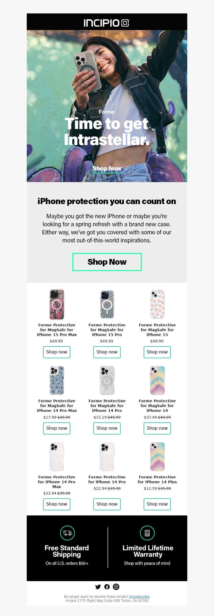Screen dimensions: 214x616
Task: Click the lifetime warranty badge icon
Action: [147, 533]
